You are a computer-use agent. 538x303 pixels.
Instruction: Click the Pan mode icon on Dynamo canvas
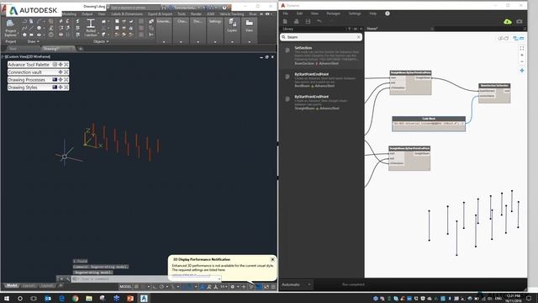tap(522, 71)
